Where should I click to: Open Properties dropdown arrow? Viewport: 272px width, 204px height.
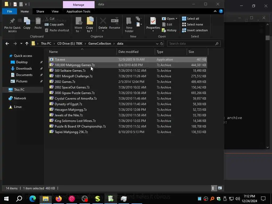click(153, 31)
